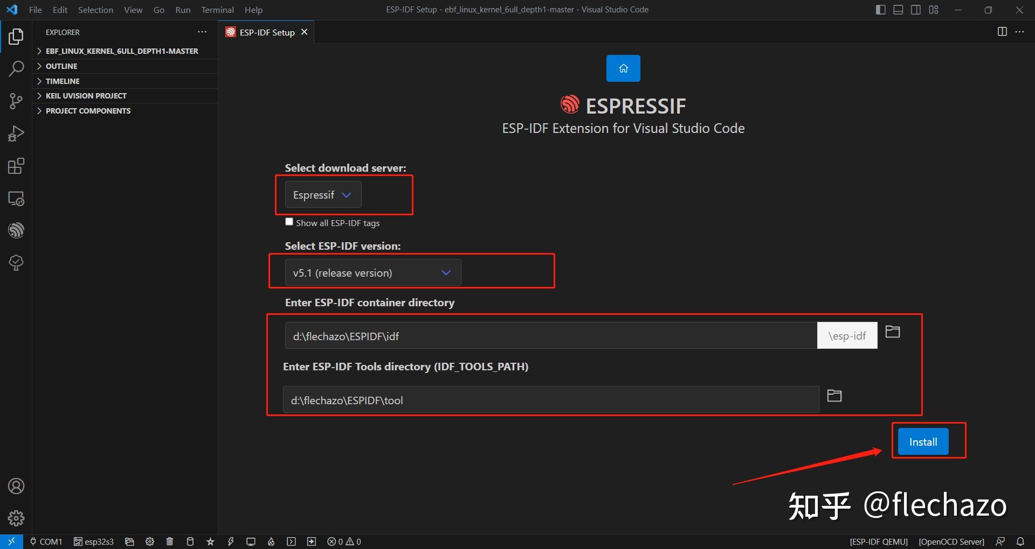
Task: Browse folder for ESP-IDF container directory
Action: point(893,332)
